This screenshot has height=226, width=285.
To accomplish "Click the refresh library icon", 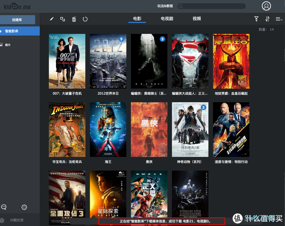I will click(x=85, y=19).
